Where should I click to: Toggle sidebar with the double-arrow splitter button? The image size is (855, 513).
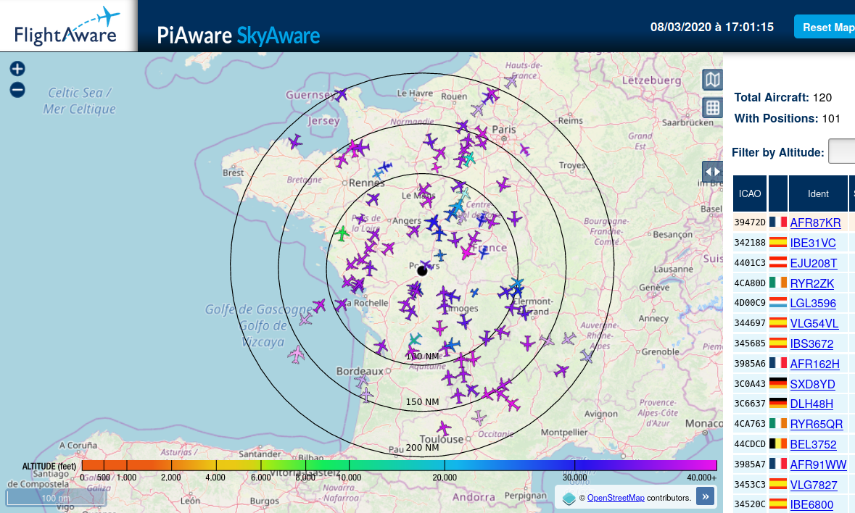tap(713, 172)
